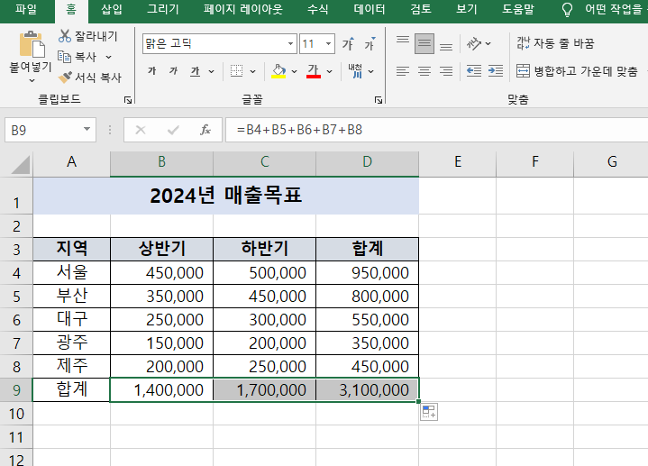Click cell containing 950,000
Image resolution: width=648 pixels, height=466 pixels.
(368, 272)
